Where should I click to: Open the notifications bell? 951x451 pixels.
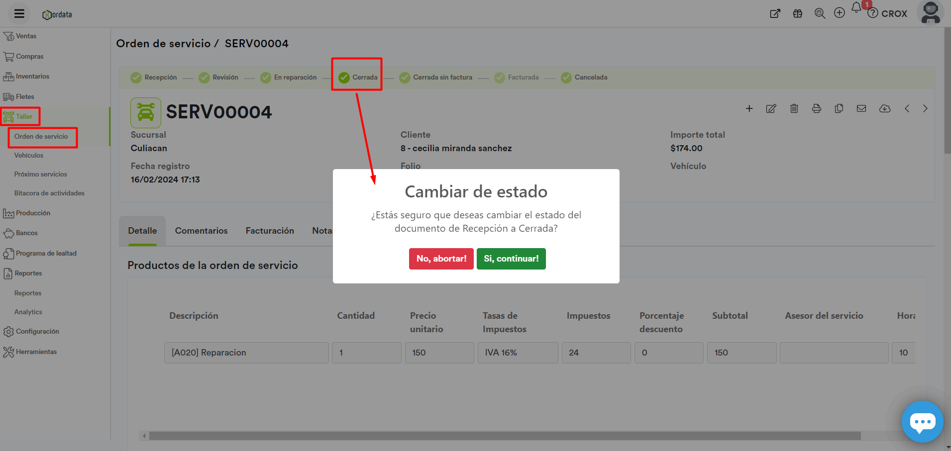coord(856,8)
